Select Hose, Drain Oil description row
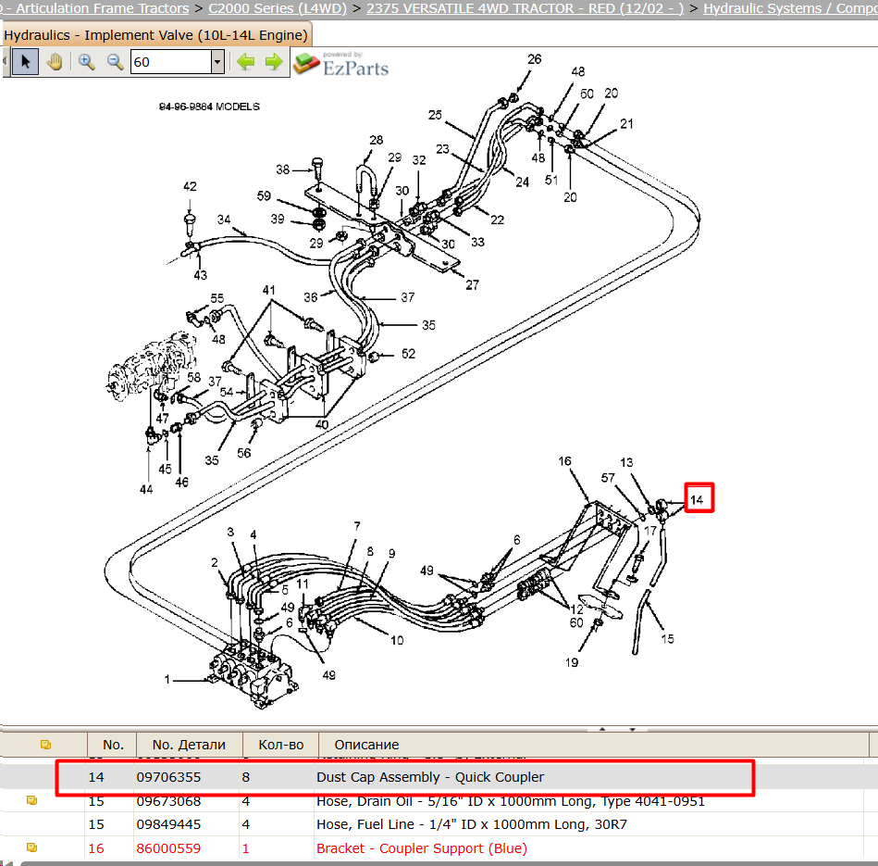This screenshot has height=866, width=878. coord(510,801)
